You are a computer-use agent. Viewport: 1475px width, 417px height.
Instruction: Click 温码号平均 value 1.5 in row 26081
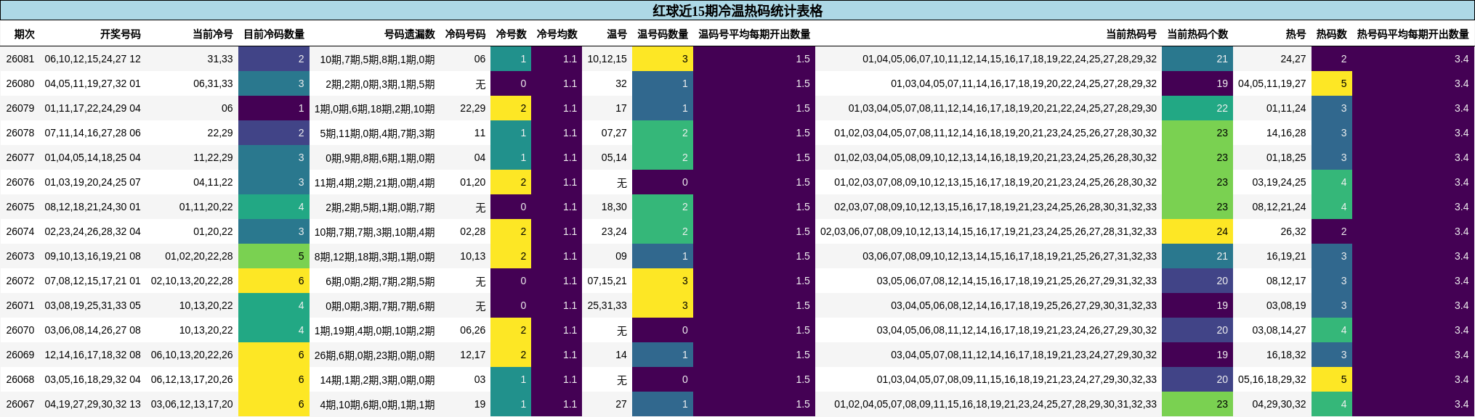pyautogui.click(x=754, y=59)
